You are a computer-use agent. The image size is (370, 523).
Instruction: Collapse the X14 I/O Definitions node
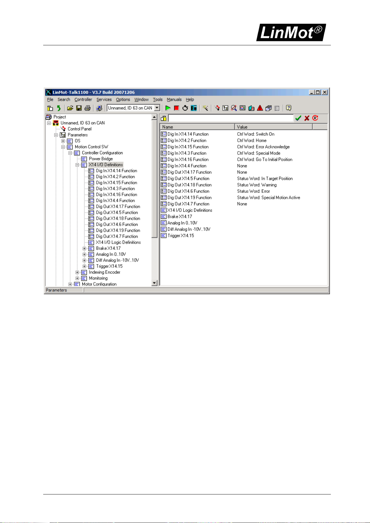point(77,165)
